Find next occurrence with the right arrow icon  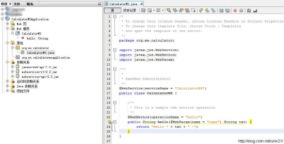pos(181,10)
